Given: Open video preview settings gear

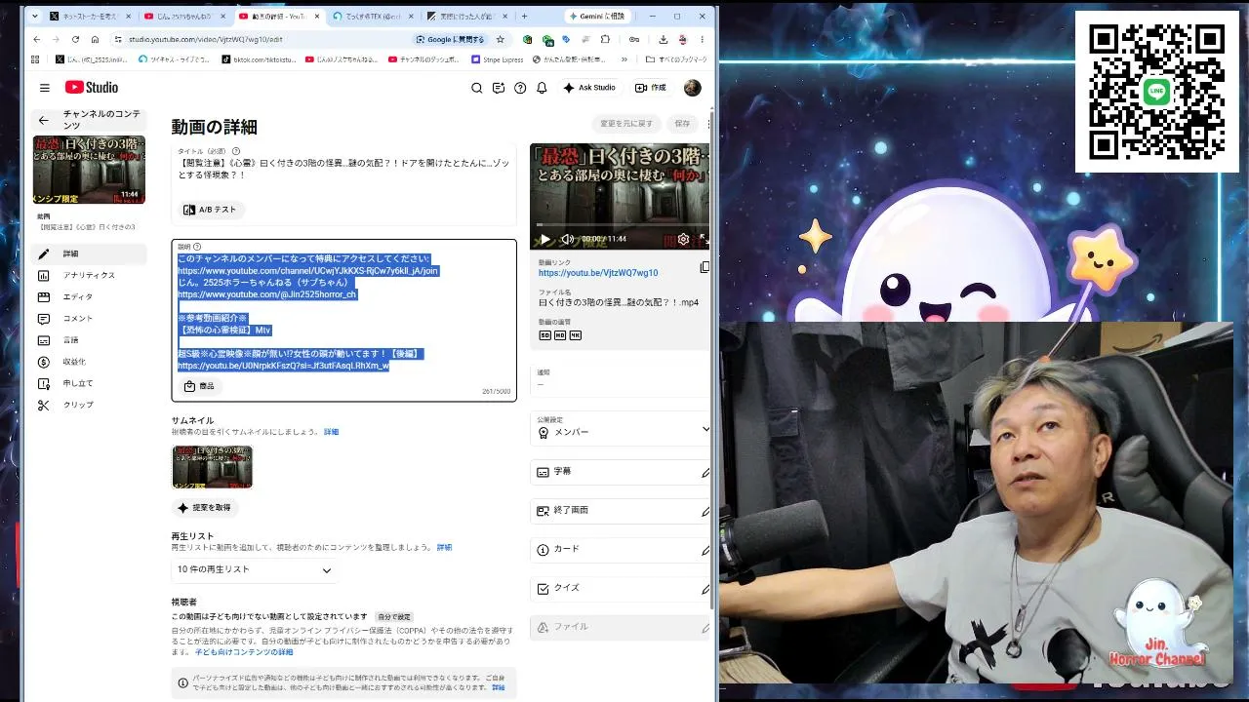Looking at the screenshot, I should pos(683,239).
